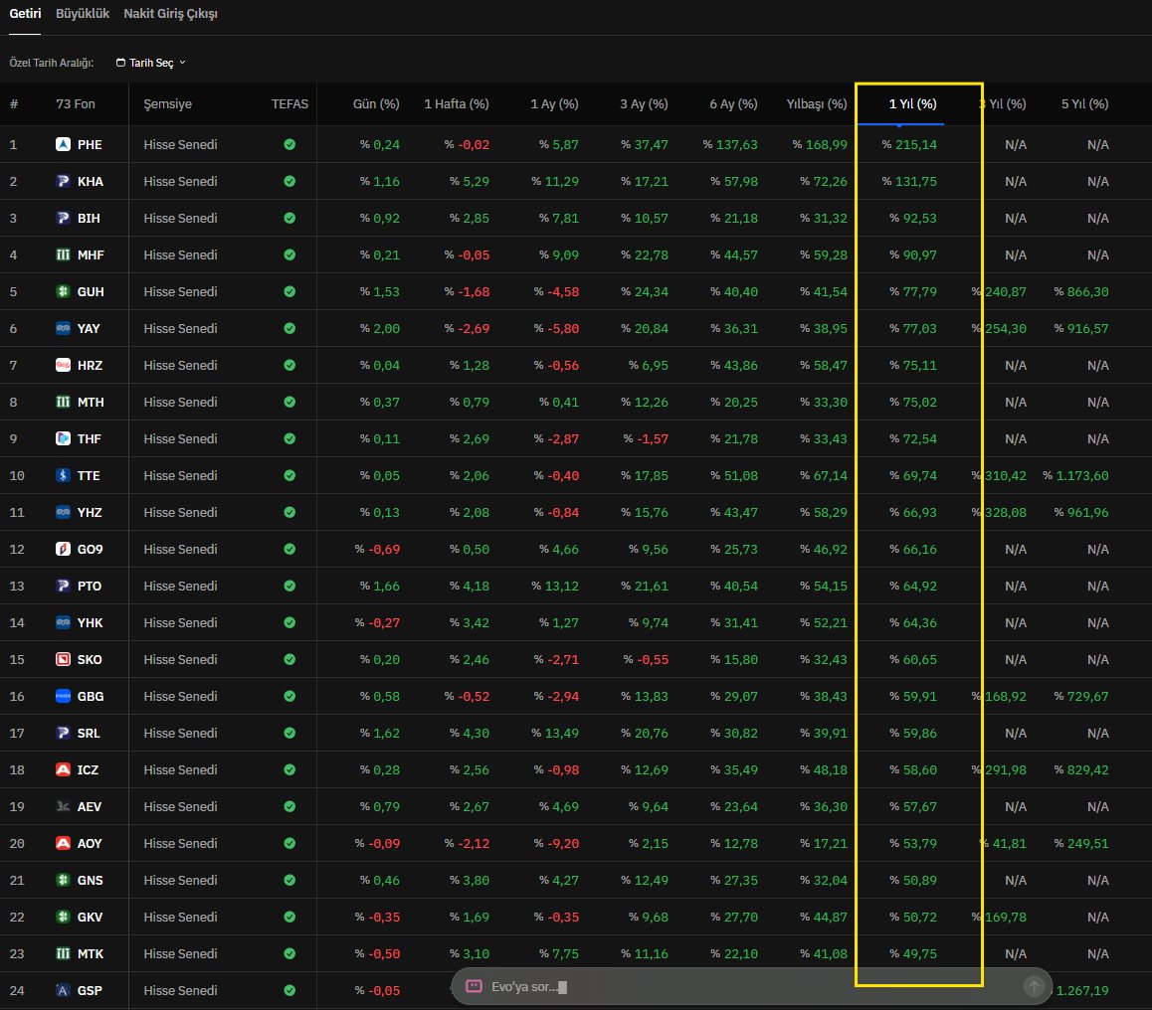This screenshot has width=1152, height=1010.
Task: Click the YHZ fund logo icon
Action: click(64, 512)
